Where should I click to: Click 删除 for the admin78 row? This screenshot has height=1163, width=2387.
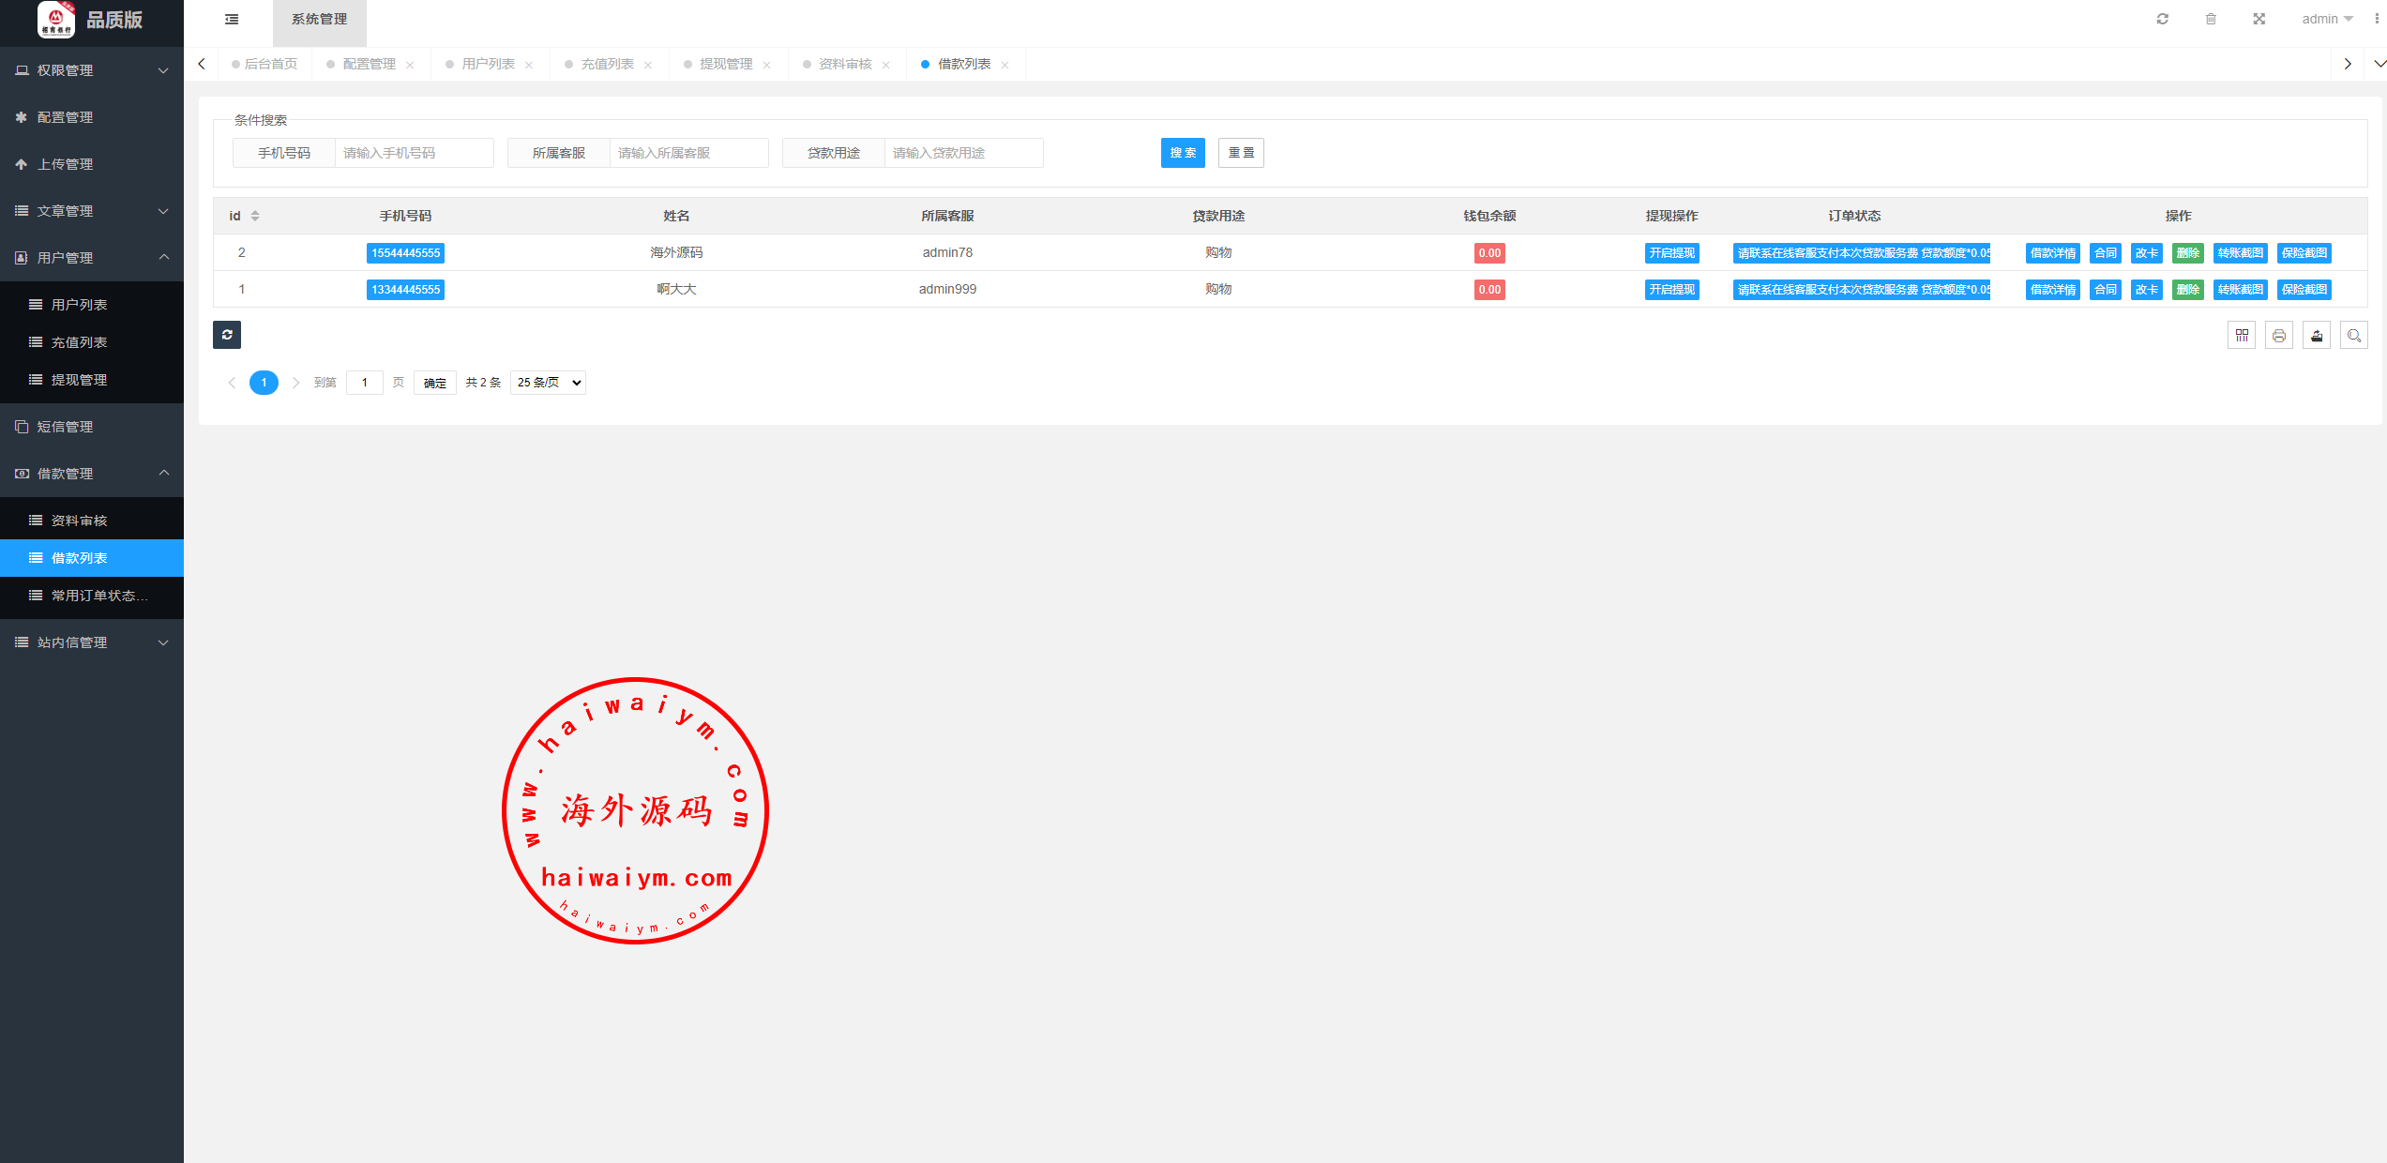click(x=2187, y=253)
